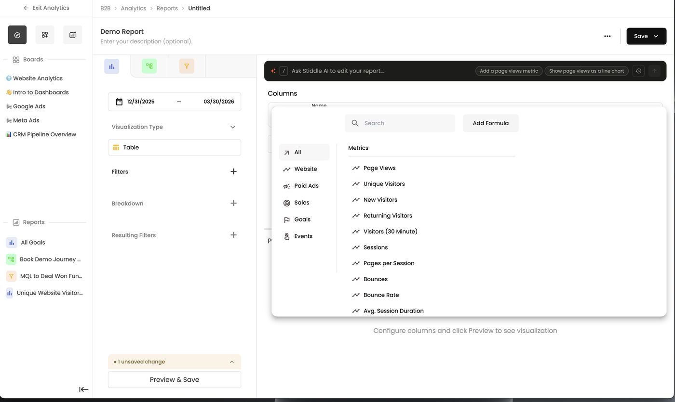The height and width of the screenshot is (402, 675).
Task: Select the bar chart report type tab
Action: (x=112, y=66)
